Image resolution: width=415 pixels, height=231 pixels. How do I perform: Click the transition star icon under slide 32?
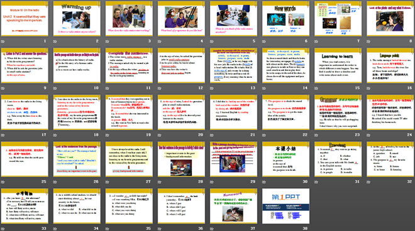pos(368,182)
